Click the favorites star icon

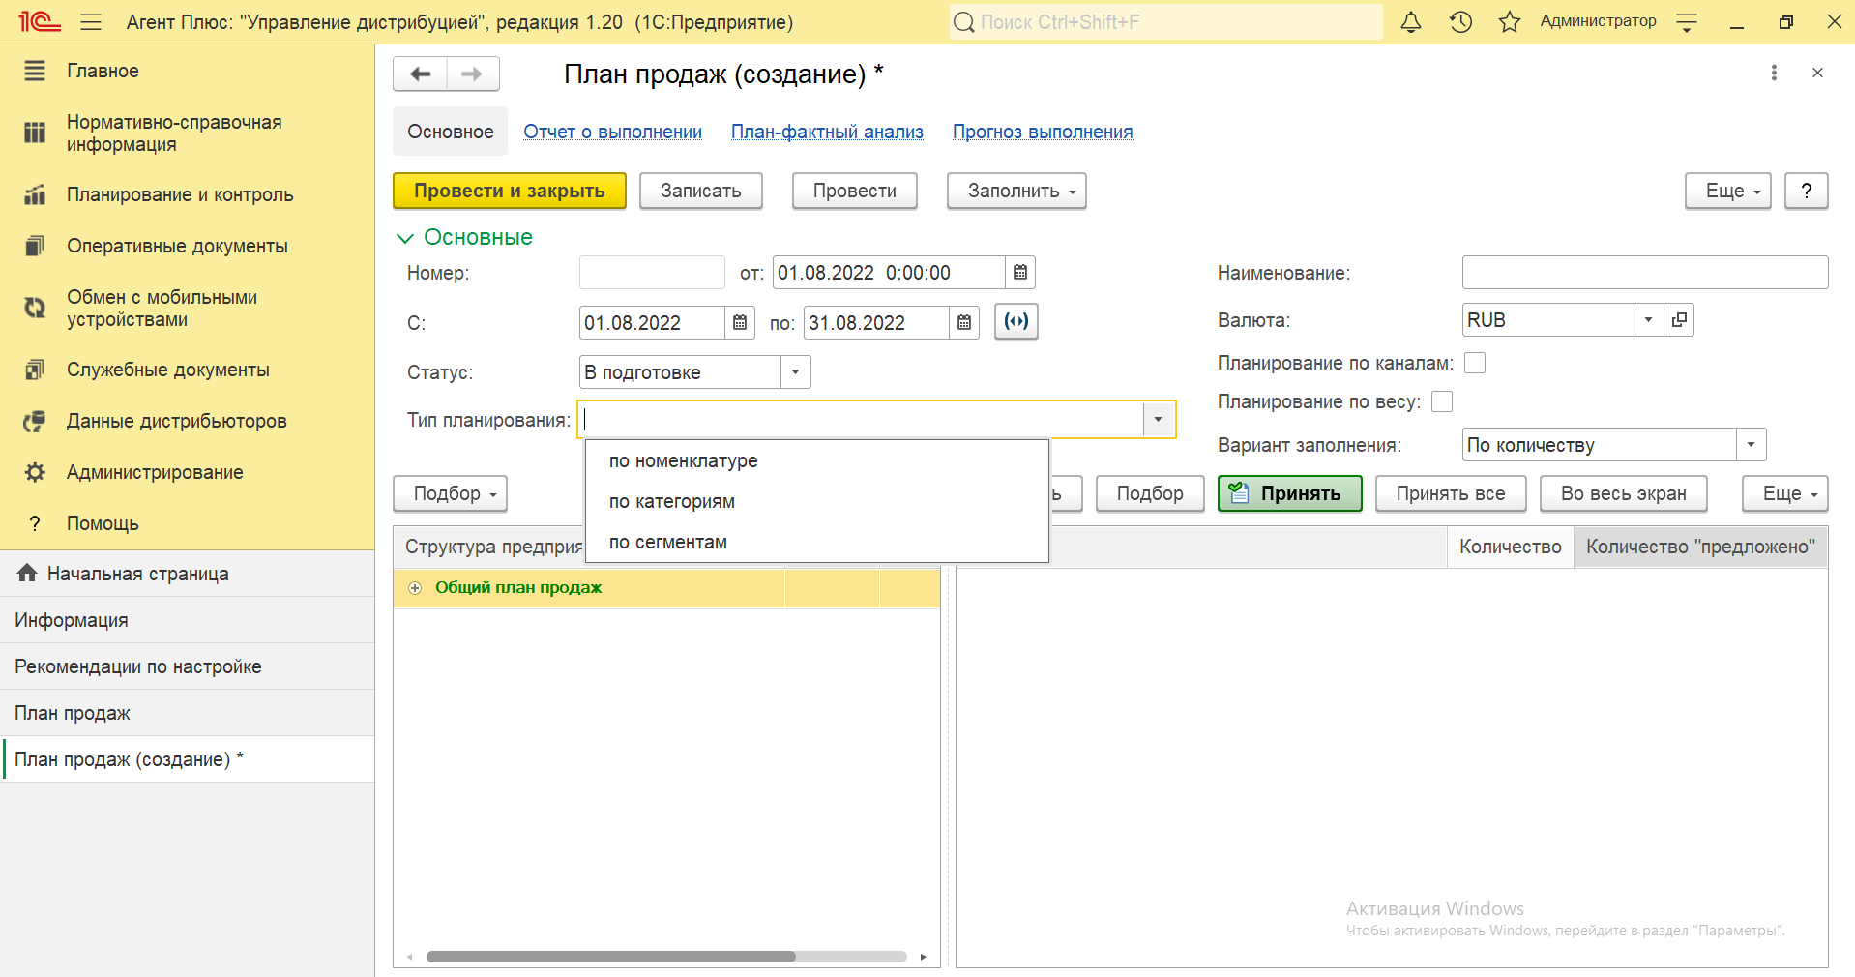[x=1509, y=22]
